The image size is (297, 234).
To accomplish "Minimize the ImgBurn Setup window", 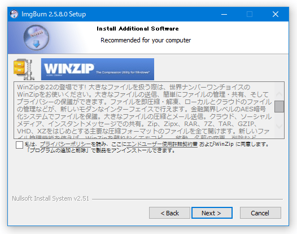I will (224, 14).
